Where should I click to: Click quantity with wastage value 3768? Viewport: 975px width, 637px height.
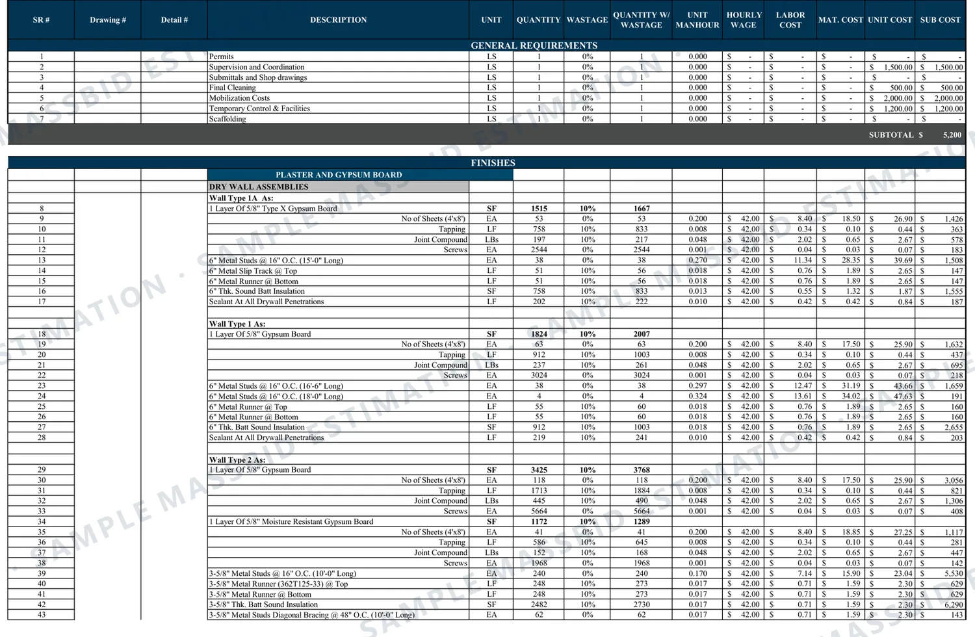coord(642,470)
